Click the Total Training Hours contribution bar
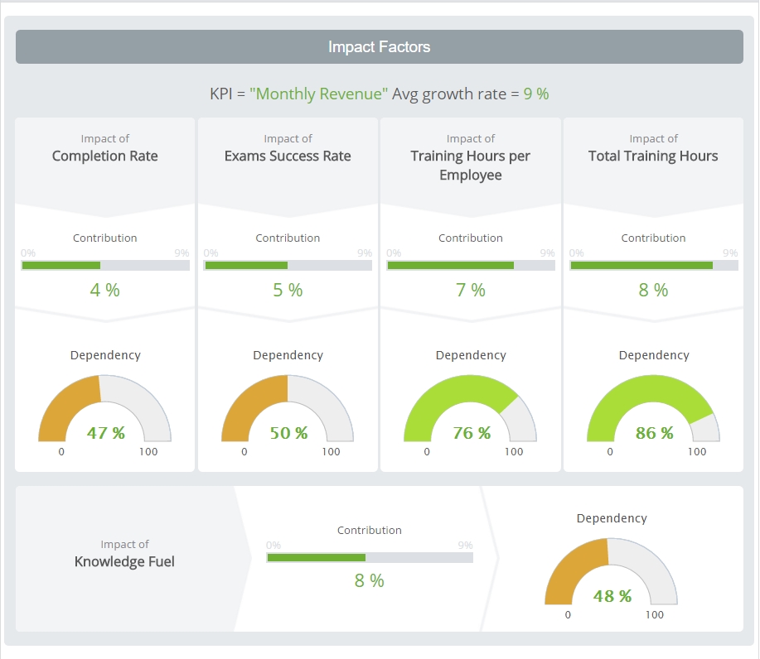Screen dimensions: 760x659 click(x=653, y=266)
